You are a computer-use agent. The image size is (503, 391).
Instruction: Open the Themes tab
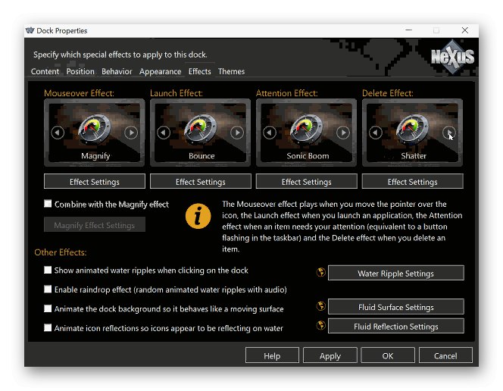231,71
